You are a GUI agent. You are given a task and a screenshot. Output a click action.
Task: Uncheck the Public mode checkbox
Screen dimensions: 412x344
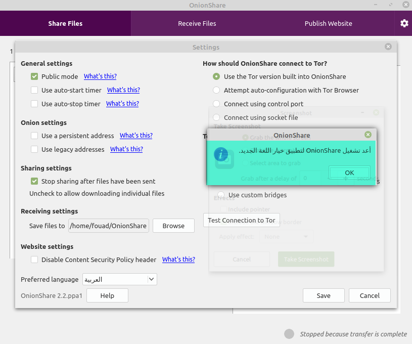click(x=34, y=76)
